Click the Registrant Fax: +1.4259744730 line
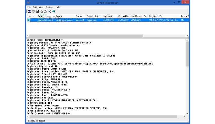215x124 pixels. [x=47, y=95]
